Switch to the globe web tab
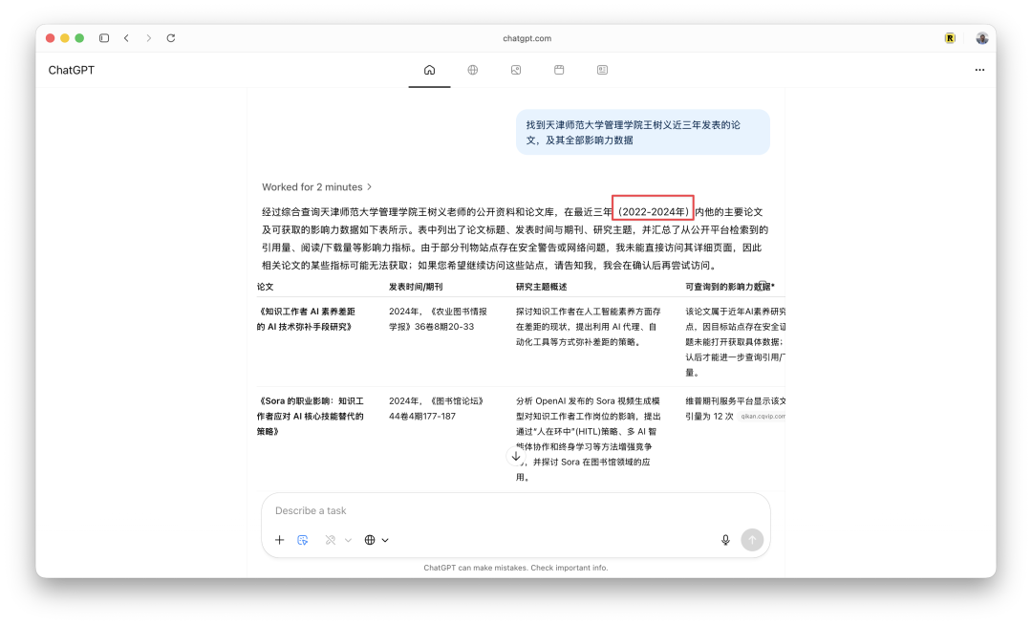 [473, 70]
